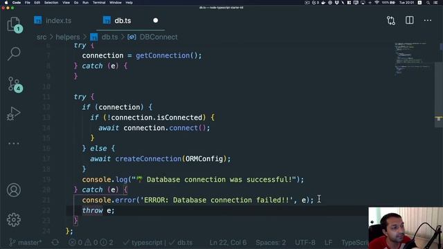Image resolution: width=443 pixels, height=249 pixels.
Task: Click the helpers breadcrumb segment
Action: (68, 37)
